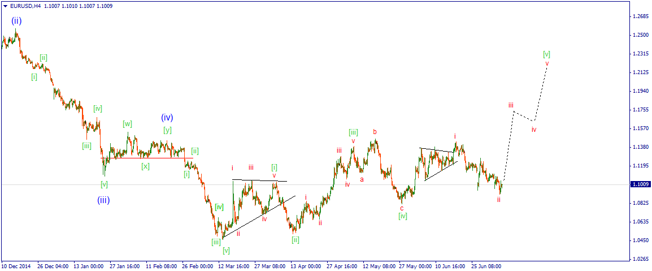Select the projected green [v] target label
Viewport: 652px width, 271px height.
(x=547, y=54)
